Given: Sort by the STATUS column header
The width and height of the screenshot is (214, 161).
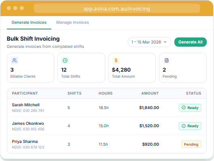Looking at the screenshot, I should (193, 93).
